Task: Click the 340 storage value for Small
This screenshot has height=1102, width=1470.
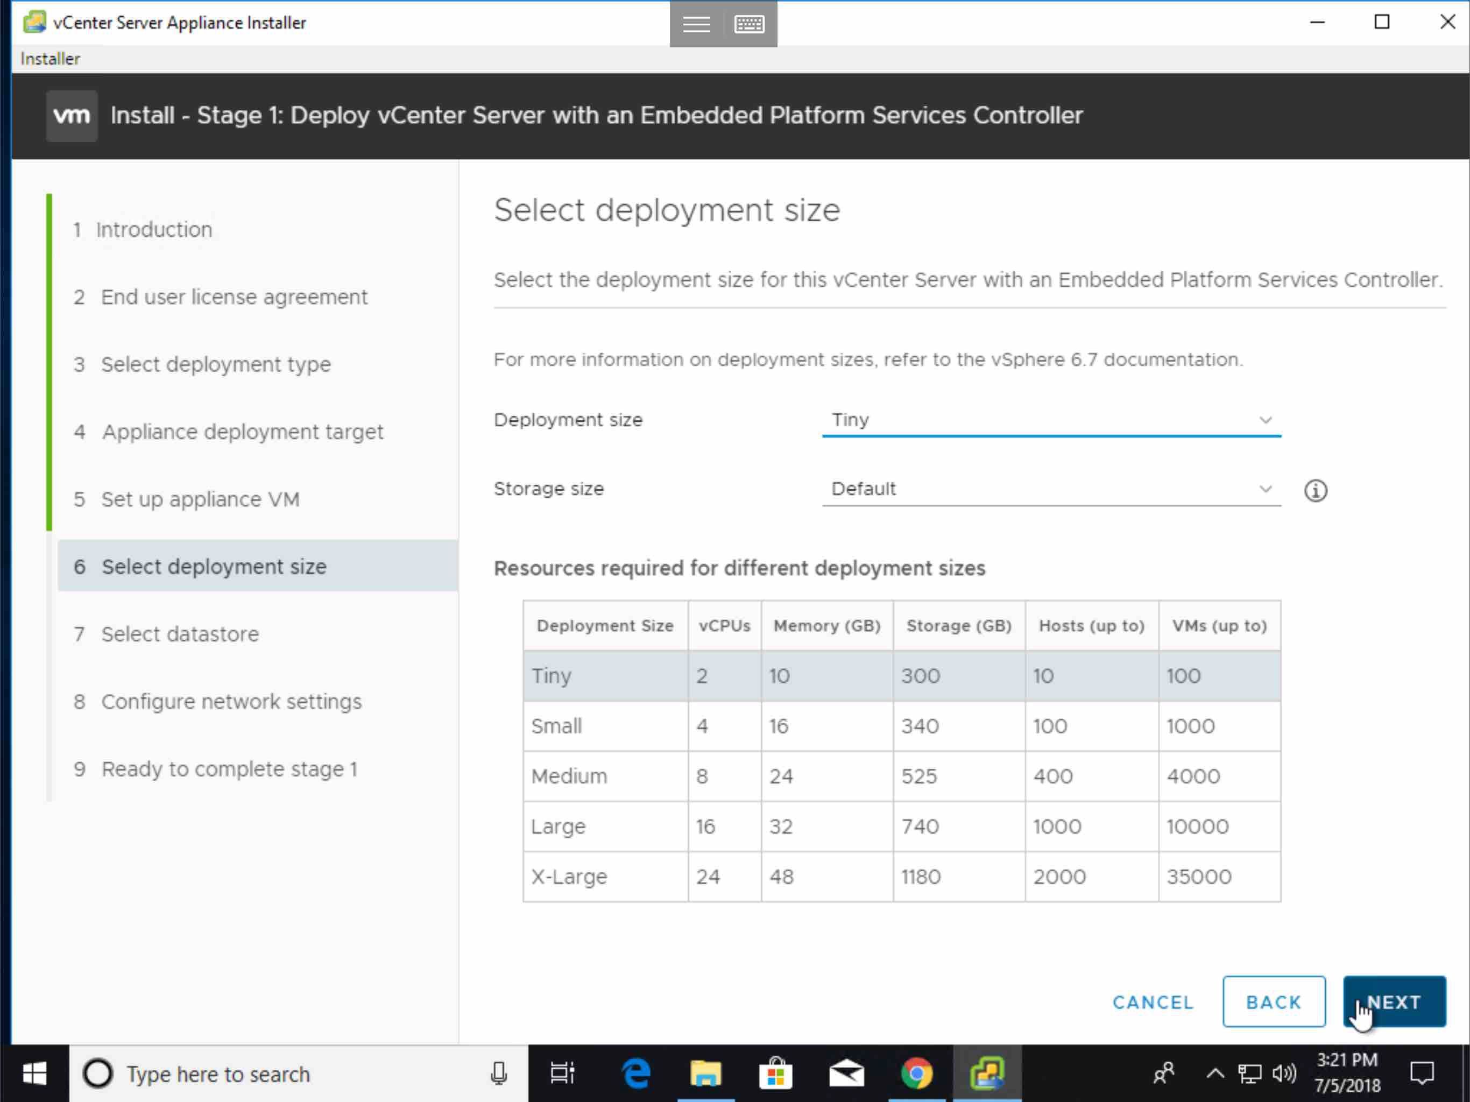Action: (x=920, y=726)
